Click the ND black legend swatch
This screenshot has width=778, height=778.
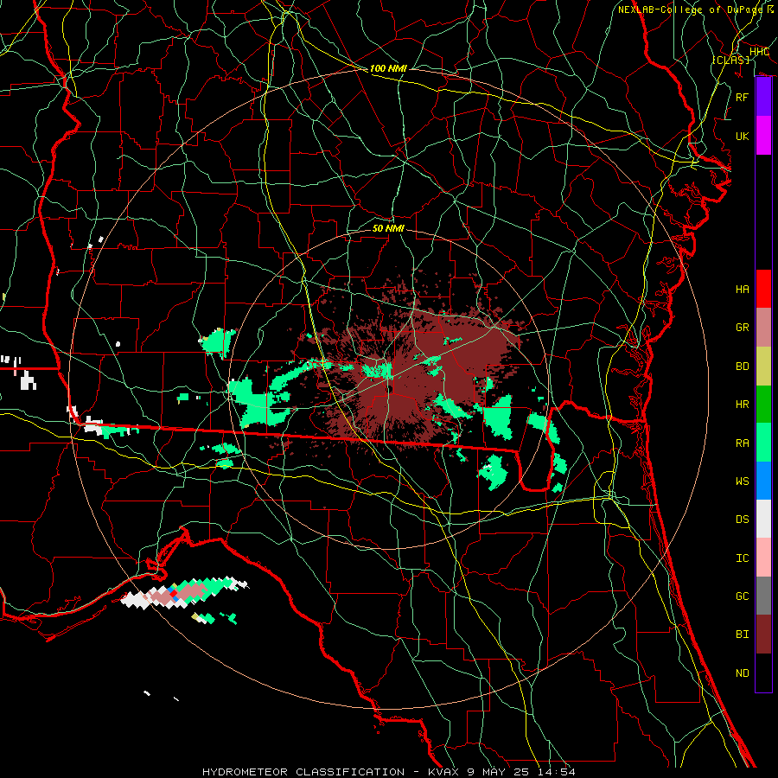point(763,673)
